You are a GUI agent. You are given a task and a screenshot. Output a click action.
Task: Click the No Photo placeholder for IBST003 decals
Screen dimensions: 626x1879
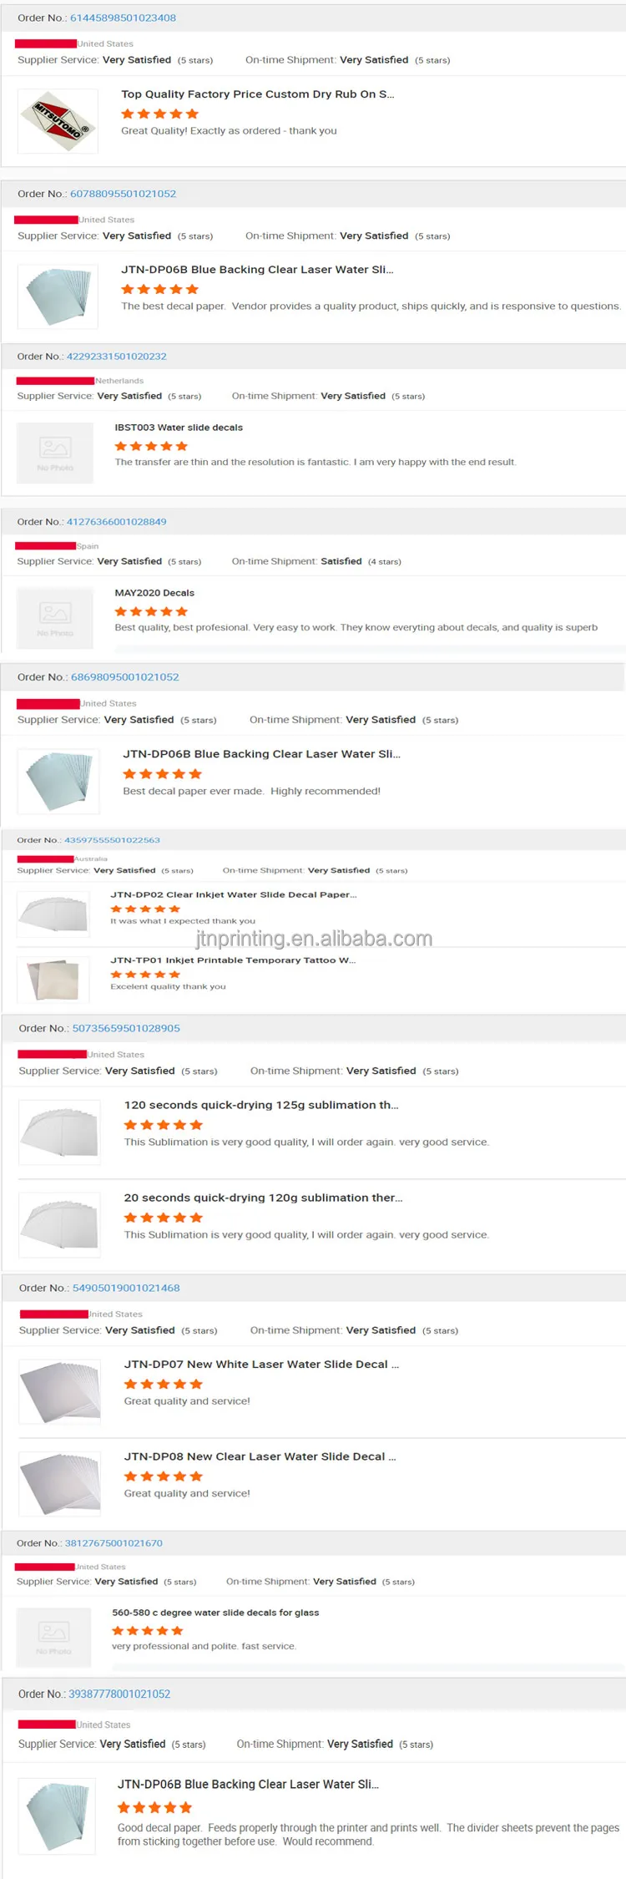[55, 453]
